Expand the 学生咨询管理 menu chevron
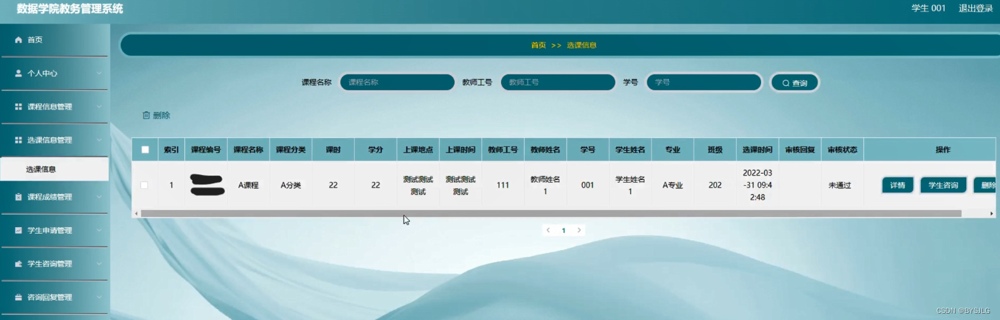 point(99,263)
